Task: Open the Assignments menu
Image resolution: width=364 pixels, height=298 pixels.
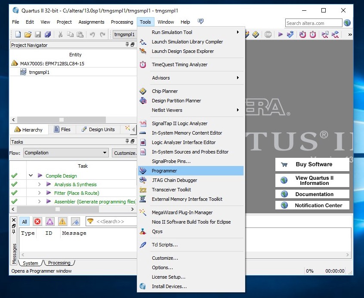Action: point(91,22)
